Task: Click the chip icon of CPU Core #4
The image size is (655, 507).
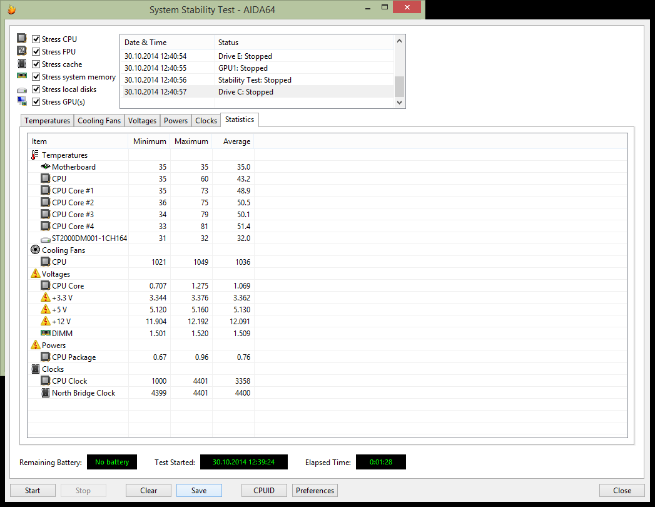Action: coord(46,226)
